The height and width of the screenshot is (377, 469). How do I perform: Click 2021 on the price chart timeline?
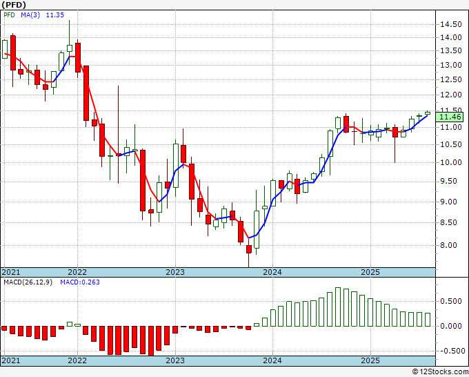(11, 272)
